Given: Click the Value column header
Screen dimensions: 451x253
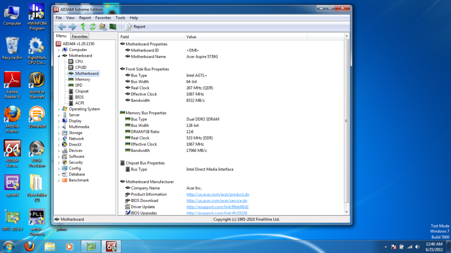Looking at the screenshot, I should [x=246, y=37].
